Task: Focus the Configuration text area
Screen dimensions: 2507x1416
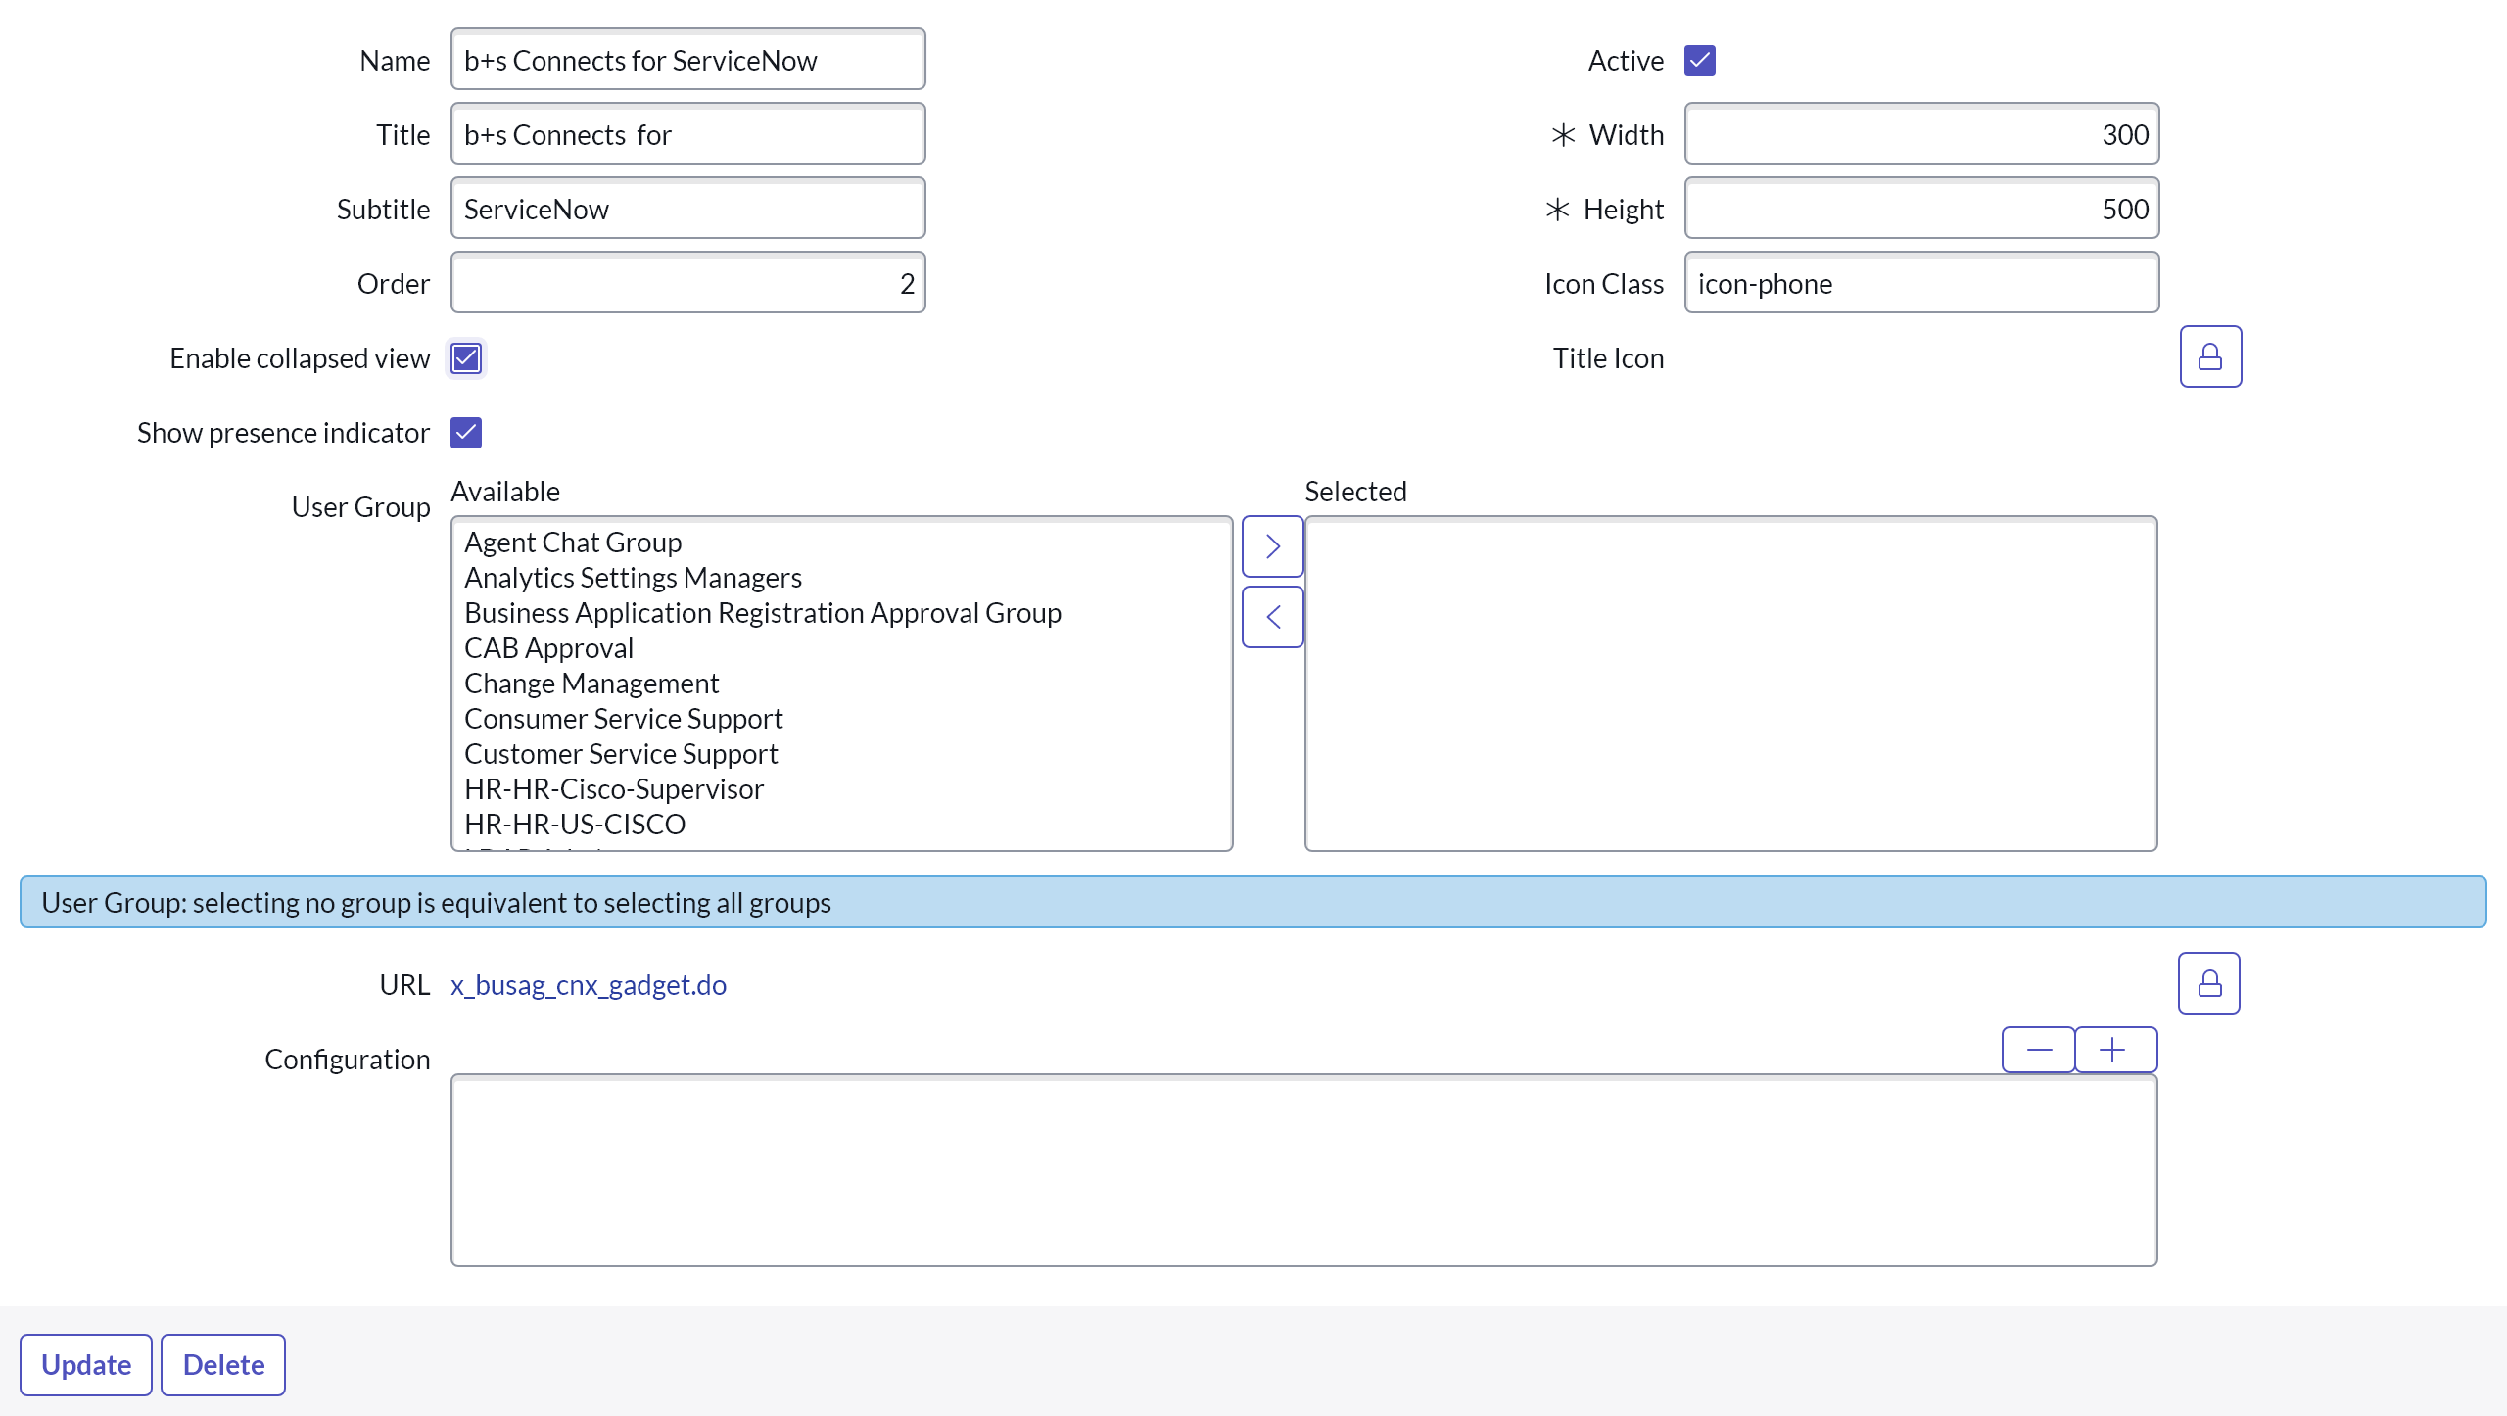Action: [1303, 1170]
